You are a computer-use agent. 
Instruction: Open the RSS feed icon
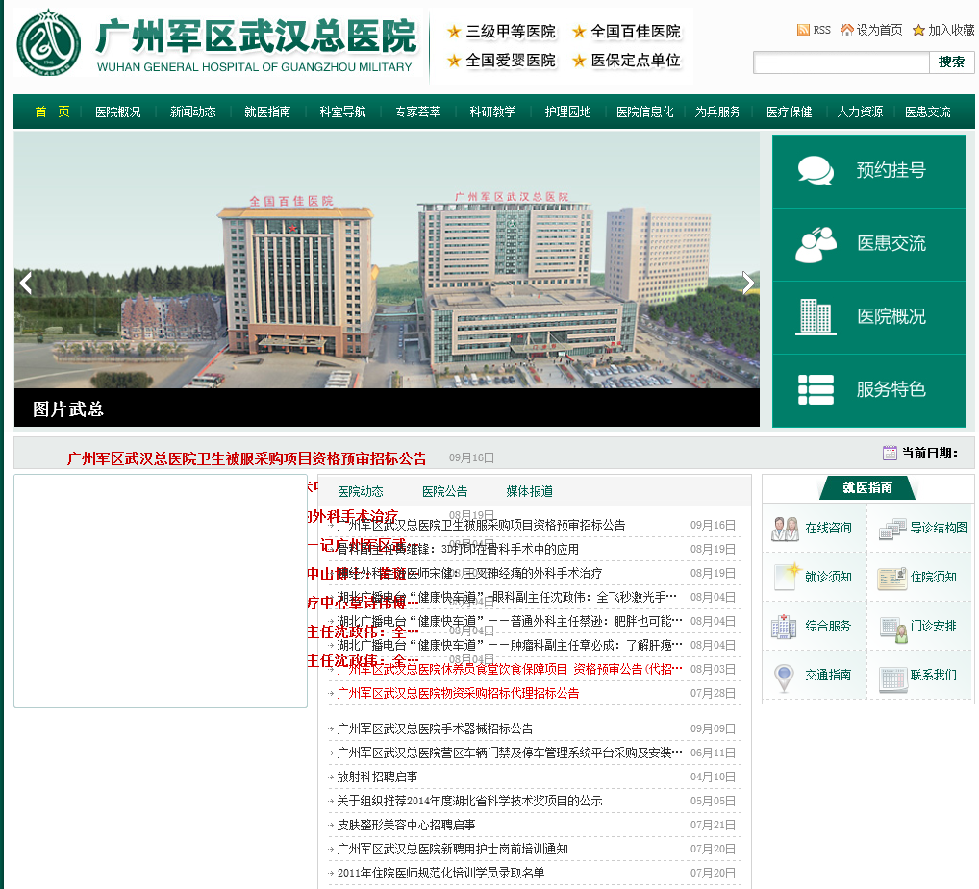point(803,30)
